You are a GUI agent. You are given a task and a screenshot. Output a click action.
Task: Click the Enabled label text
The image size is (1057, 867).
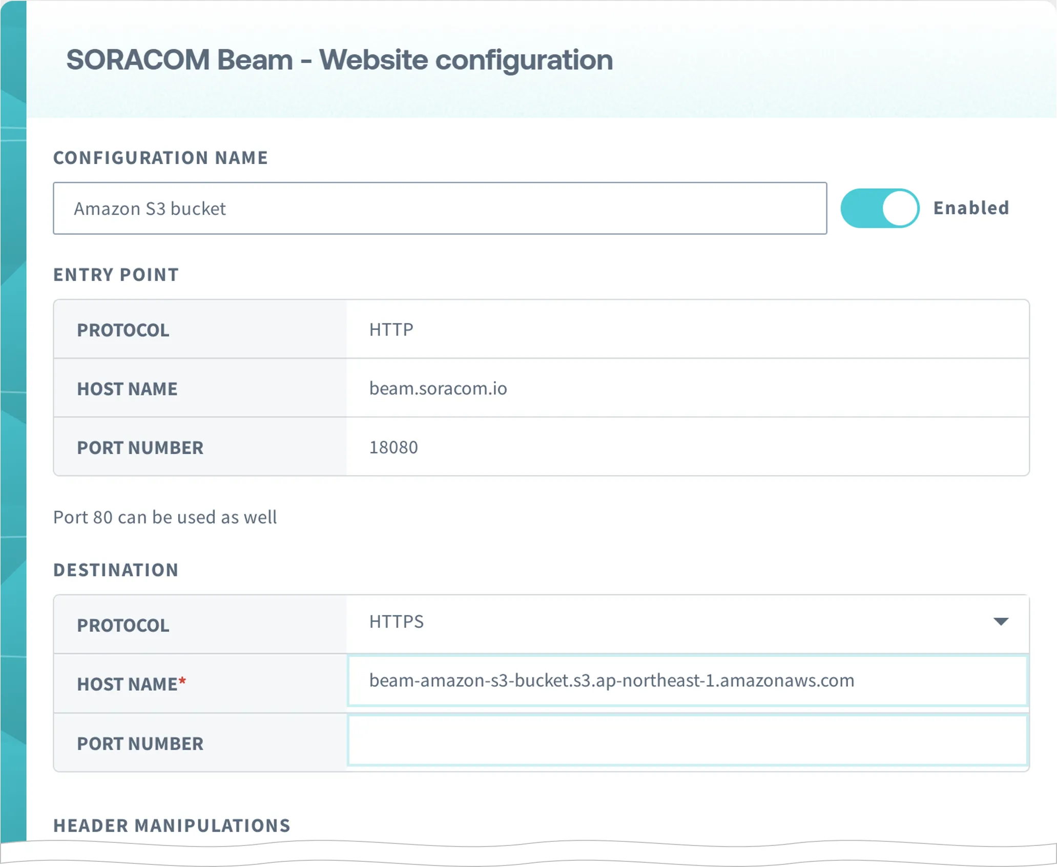pos(971,208)
